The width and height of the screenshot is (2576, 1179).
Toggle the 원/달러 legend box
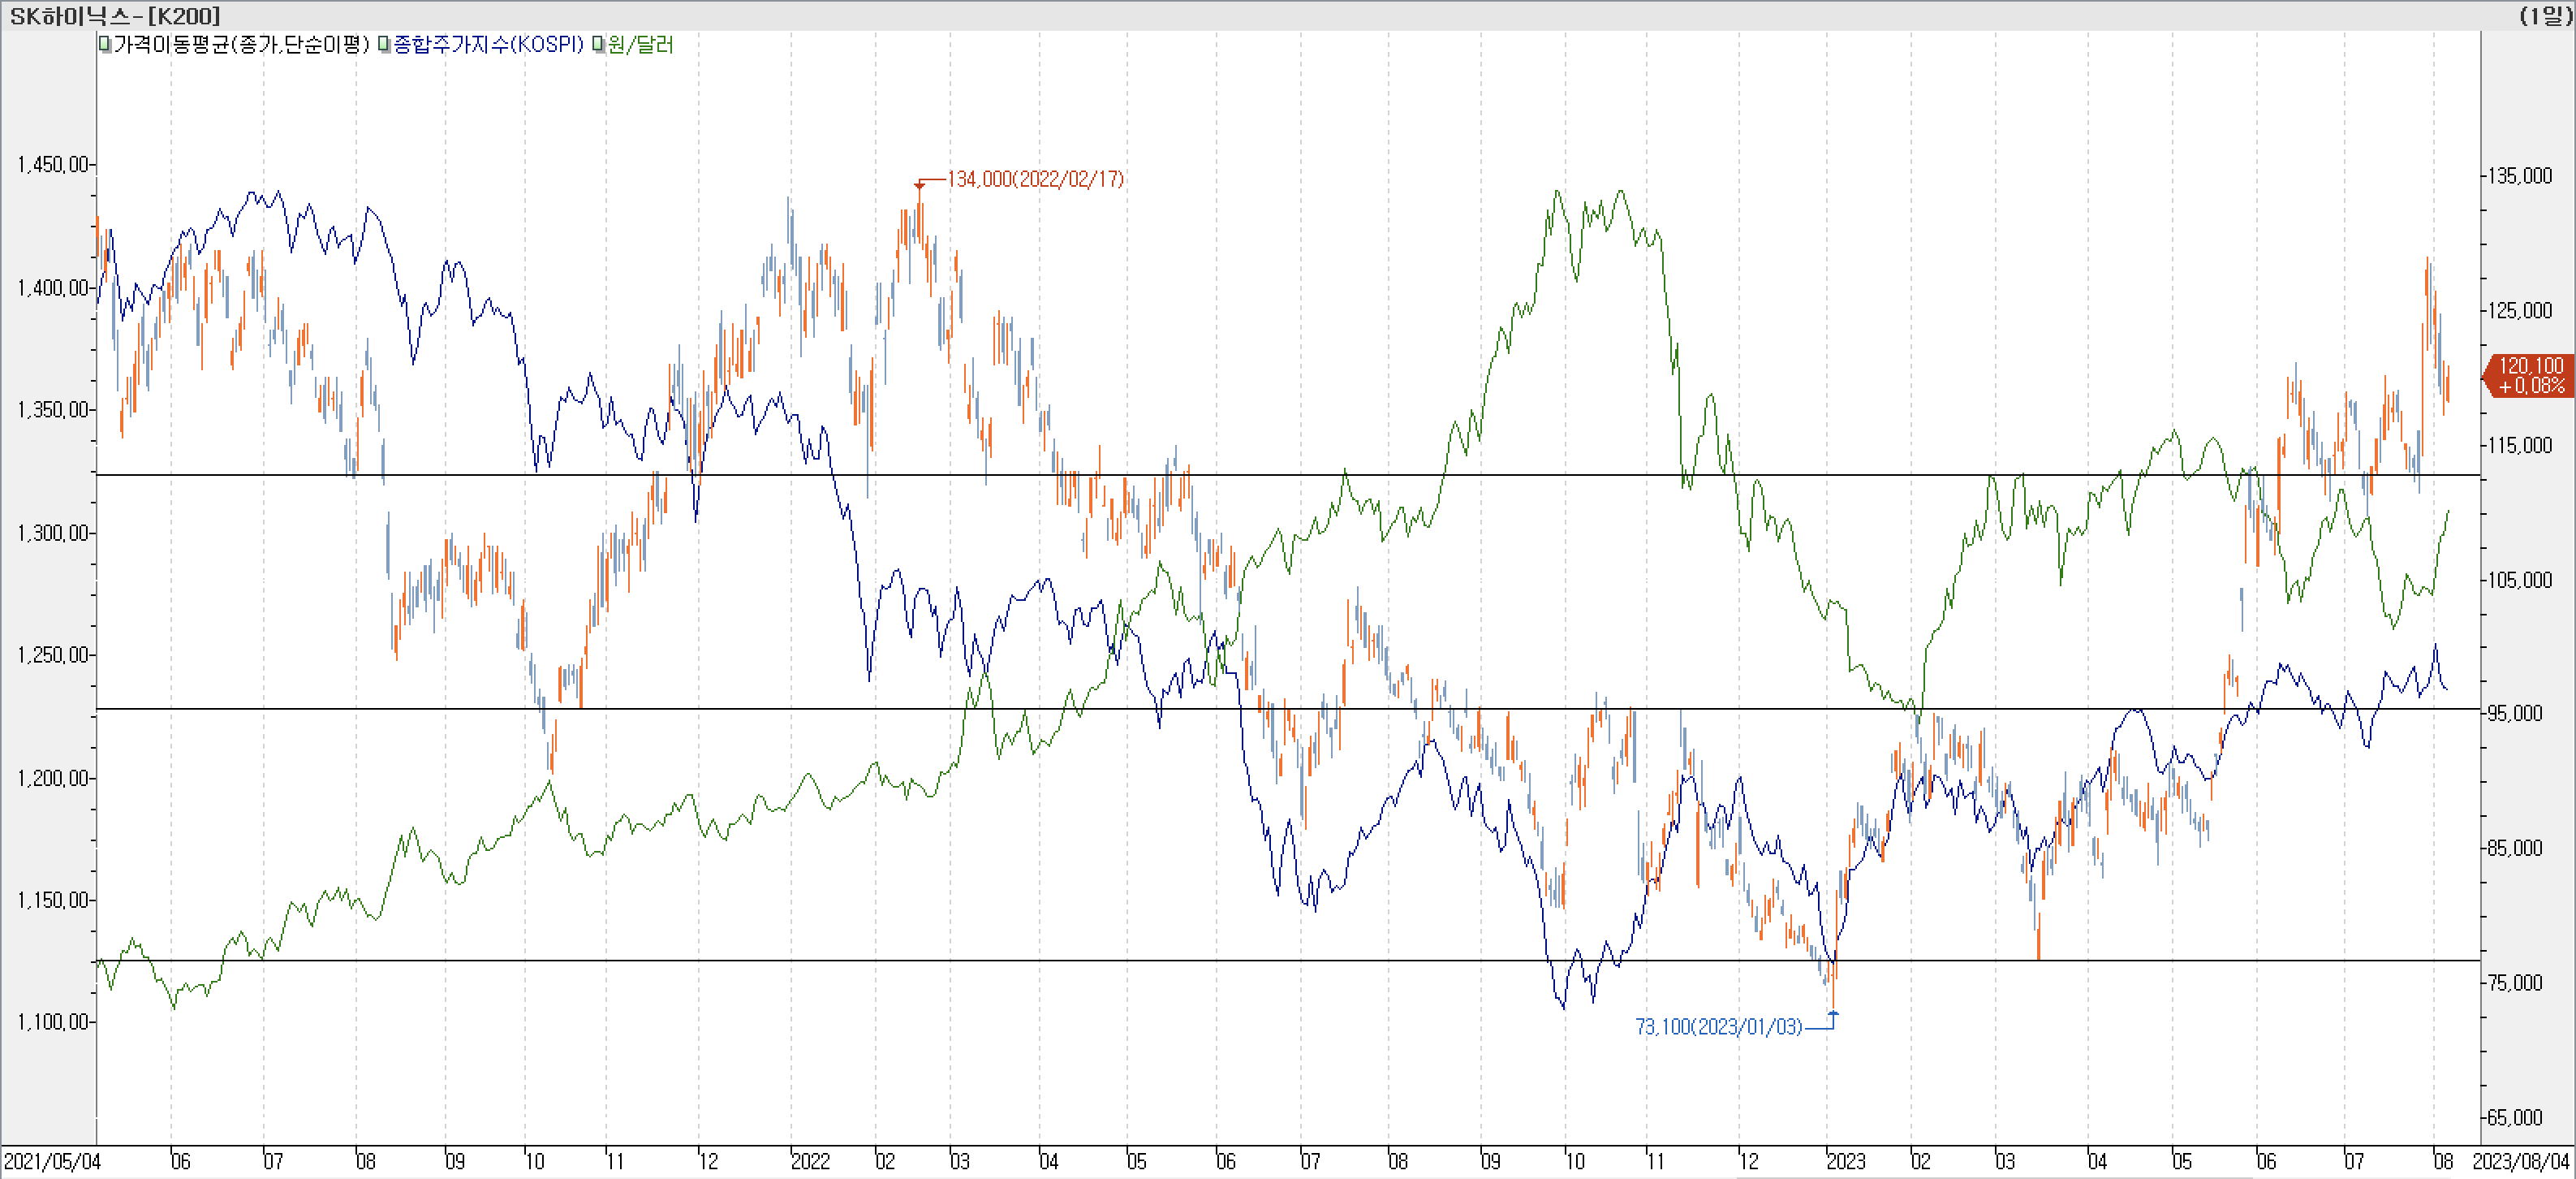click(x=598, y=45)
